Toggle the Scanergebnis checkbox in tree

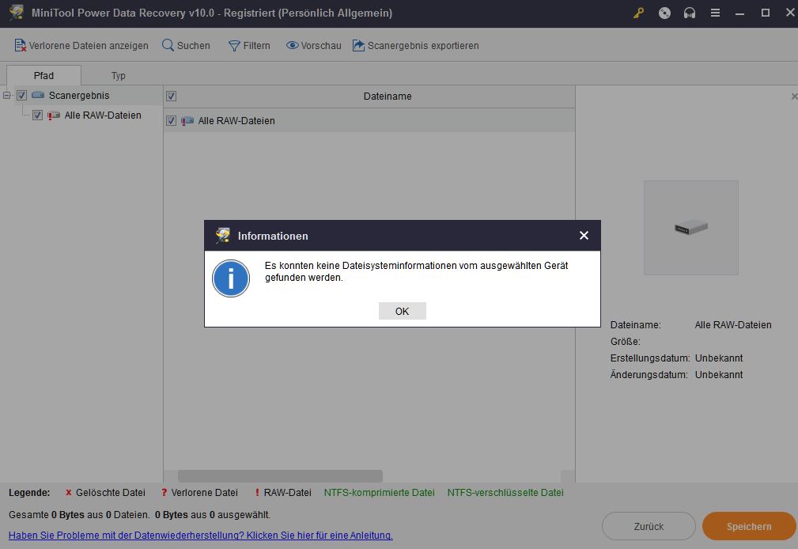(x=21, y=95)
